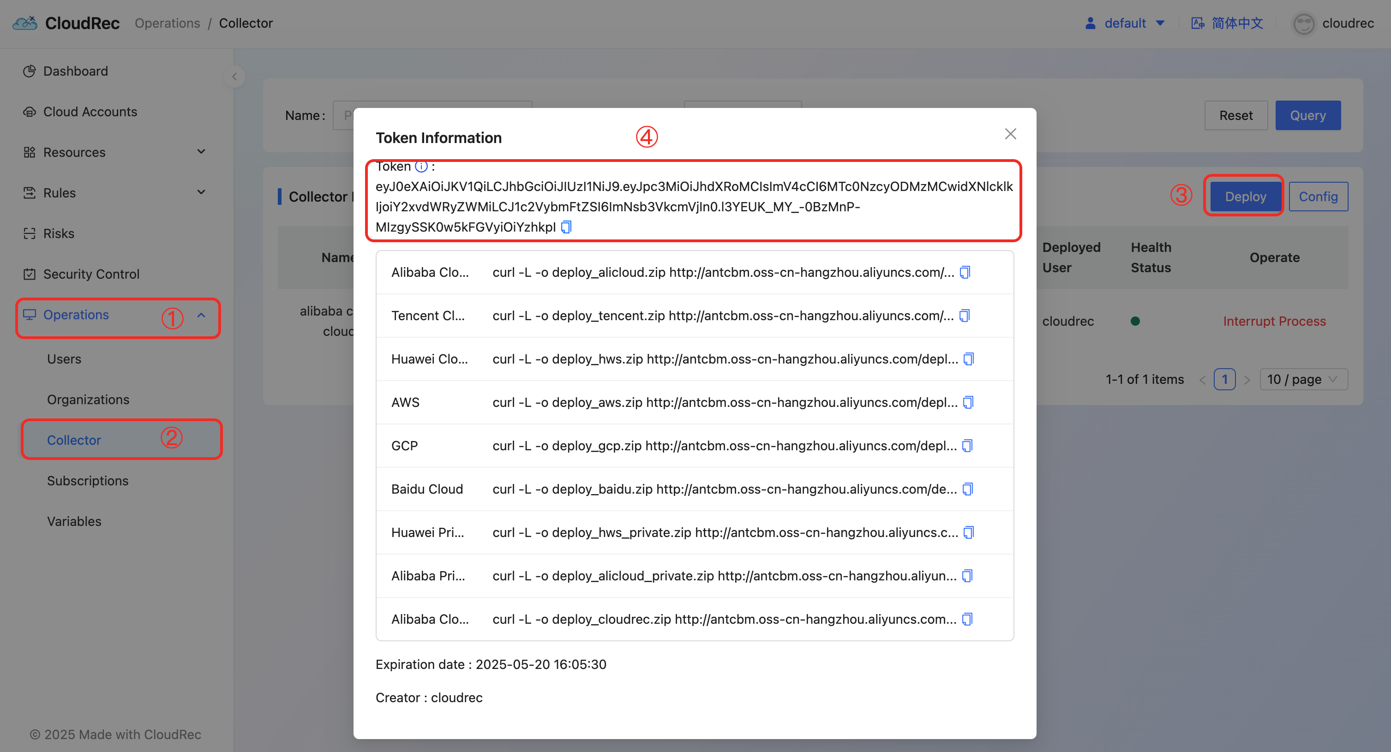Copy the deploy_tencent.zip curl command
1391x752 pixels.
click(965, 315)
